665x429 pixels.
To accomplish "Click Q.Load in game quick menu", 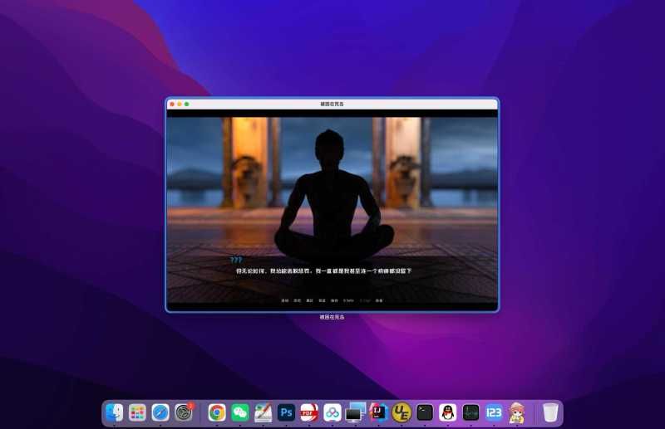I will click(x=365, y=300).
